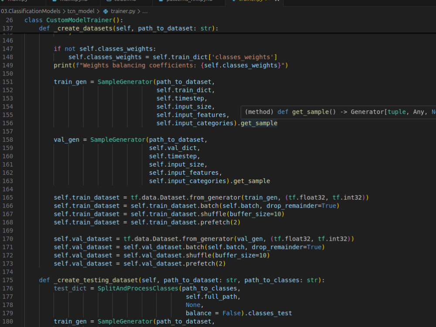Click line number 147 in the gutter
436x327 pixels.
pyautogui.click(x=8, y=49)
